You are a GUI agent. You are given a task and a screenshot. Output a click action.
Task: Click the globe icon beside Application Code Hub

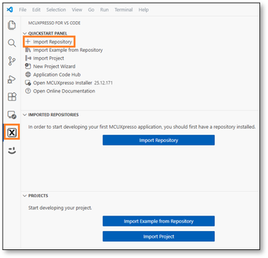(x=28, y=74)
